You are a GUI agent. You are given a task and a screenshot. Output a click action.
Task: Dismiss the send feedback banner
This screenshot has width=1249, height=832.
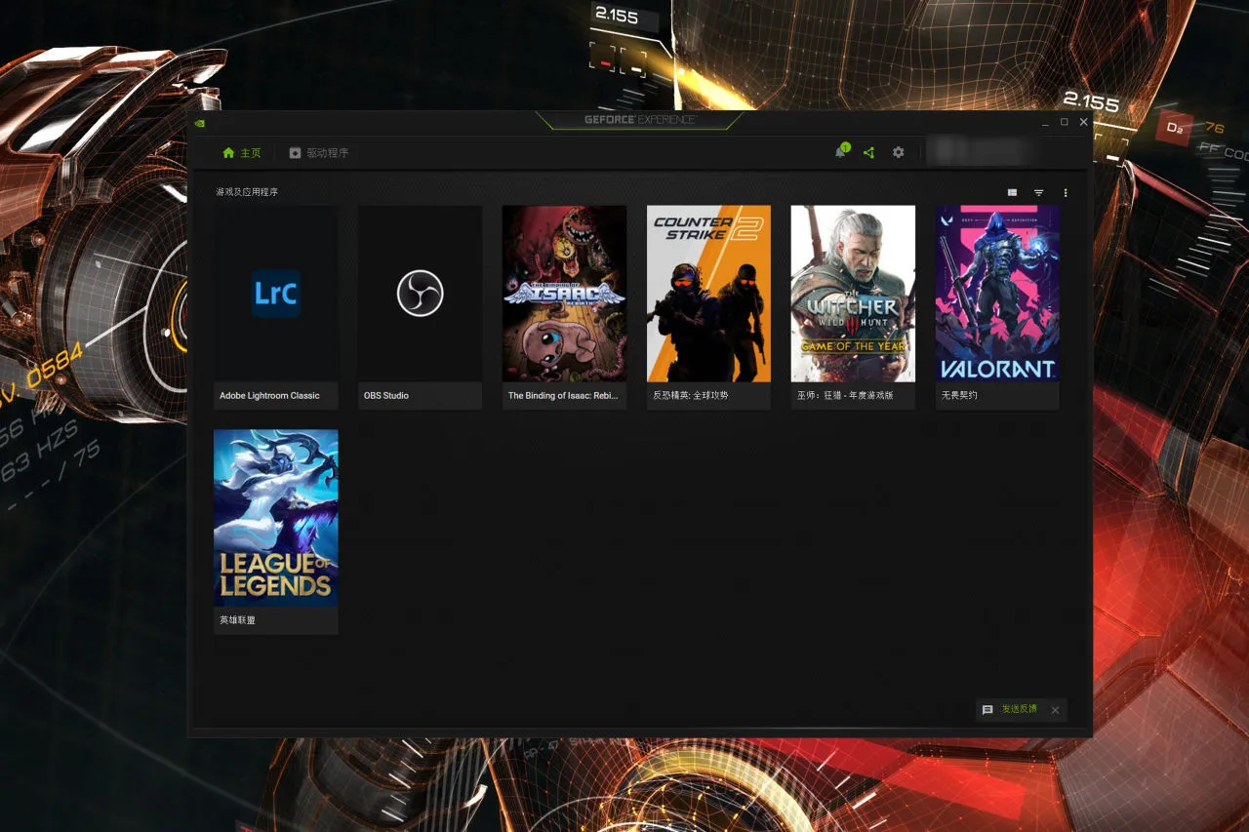point(1055,710)
